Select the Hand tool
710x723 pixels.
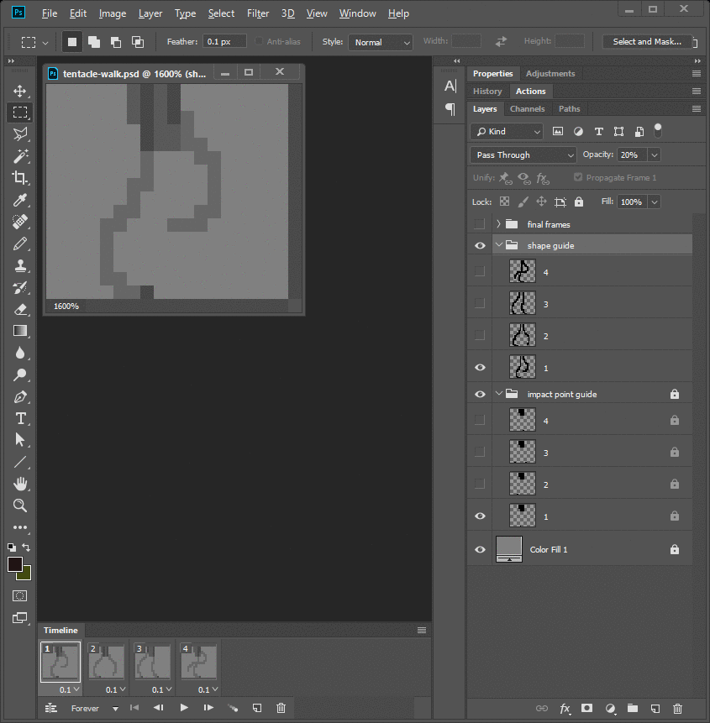coord(20,484)
